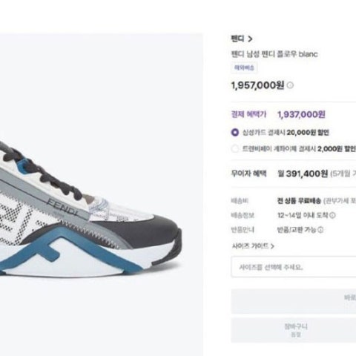This screenshot has width=356, height=356.
Task: Open the 펜디 brand page chevron
Action: coord(250,39)
